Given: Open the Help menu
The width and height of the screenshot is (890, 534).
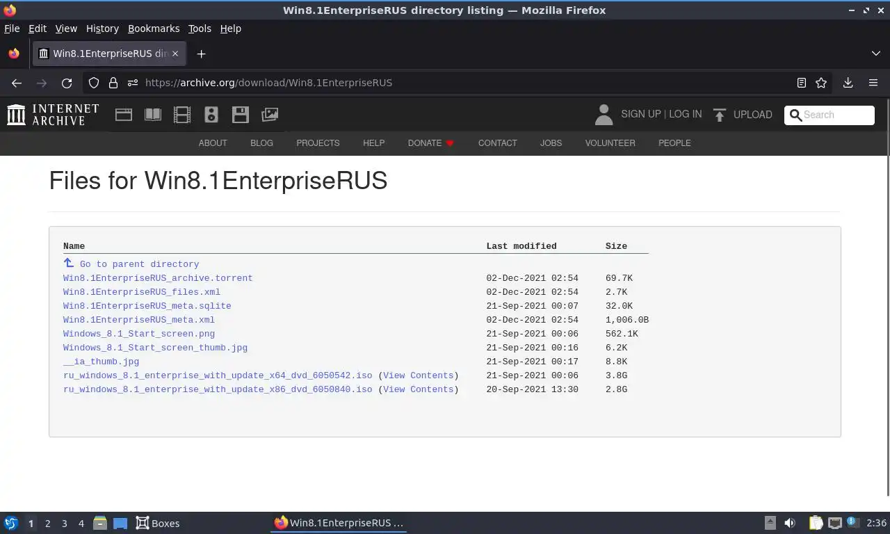Looking at the screenshot, I should 230,29.
